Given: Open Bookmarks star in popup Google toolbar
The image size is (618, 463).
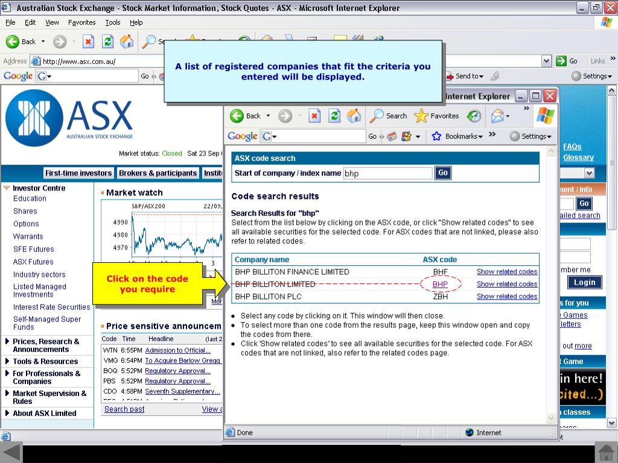Looking at the screenshot, I should (436, 136).
